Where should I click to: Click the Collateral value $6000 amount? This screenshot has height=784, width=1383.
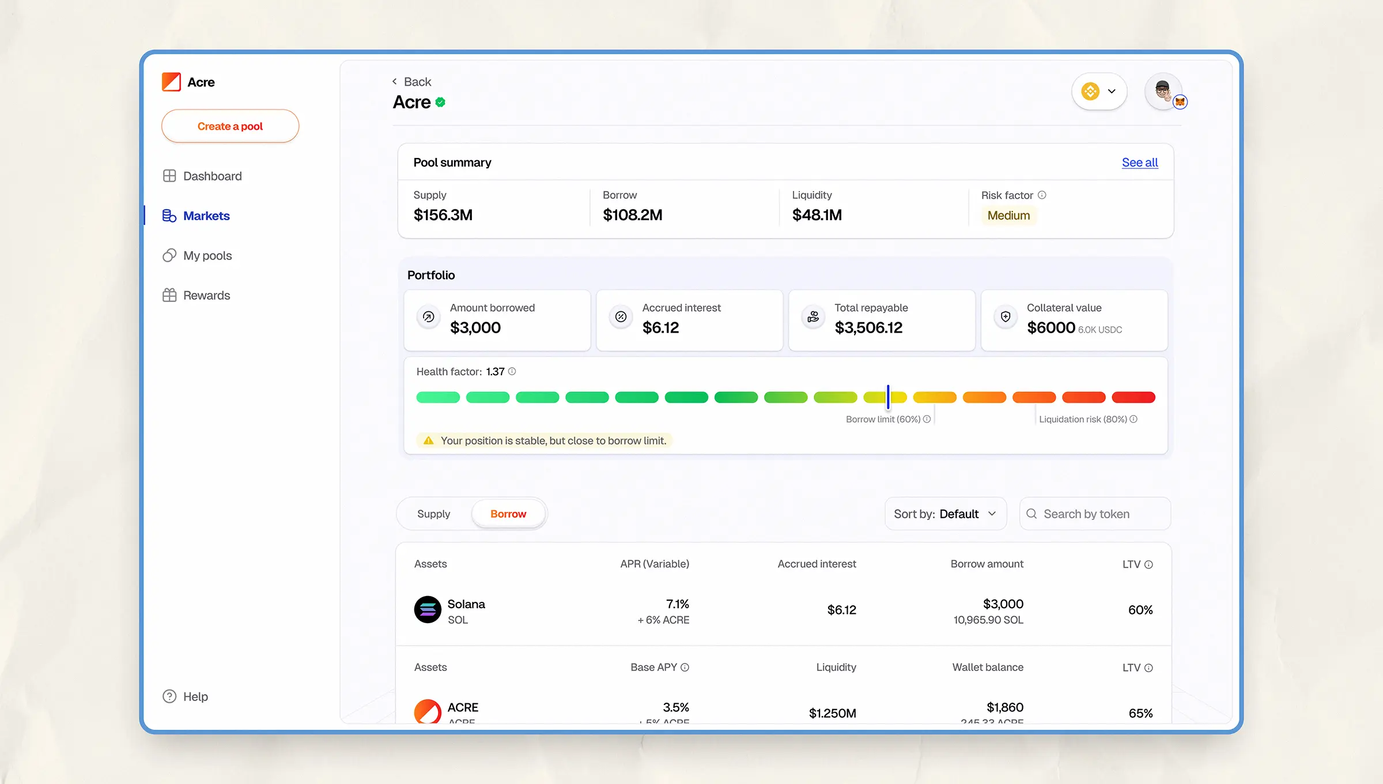pos(1051,327)
